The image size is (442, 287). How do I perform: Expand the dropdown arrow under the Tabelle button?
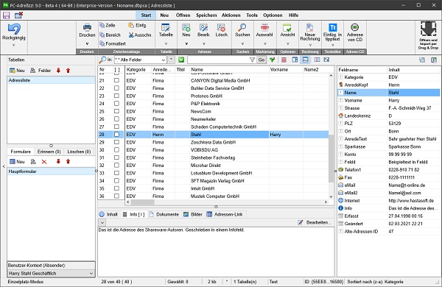tap(166, 43)
